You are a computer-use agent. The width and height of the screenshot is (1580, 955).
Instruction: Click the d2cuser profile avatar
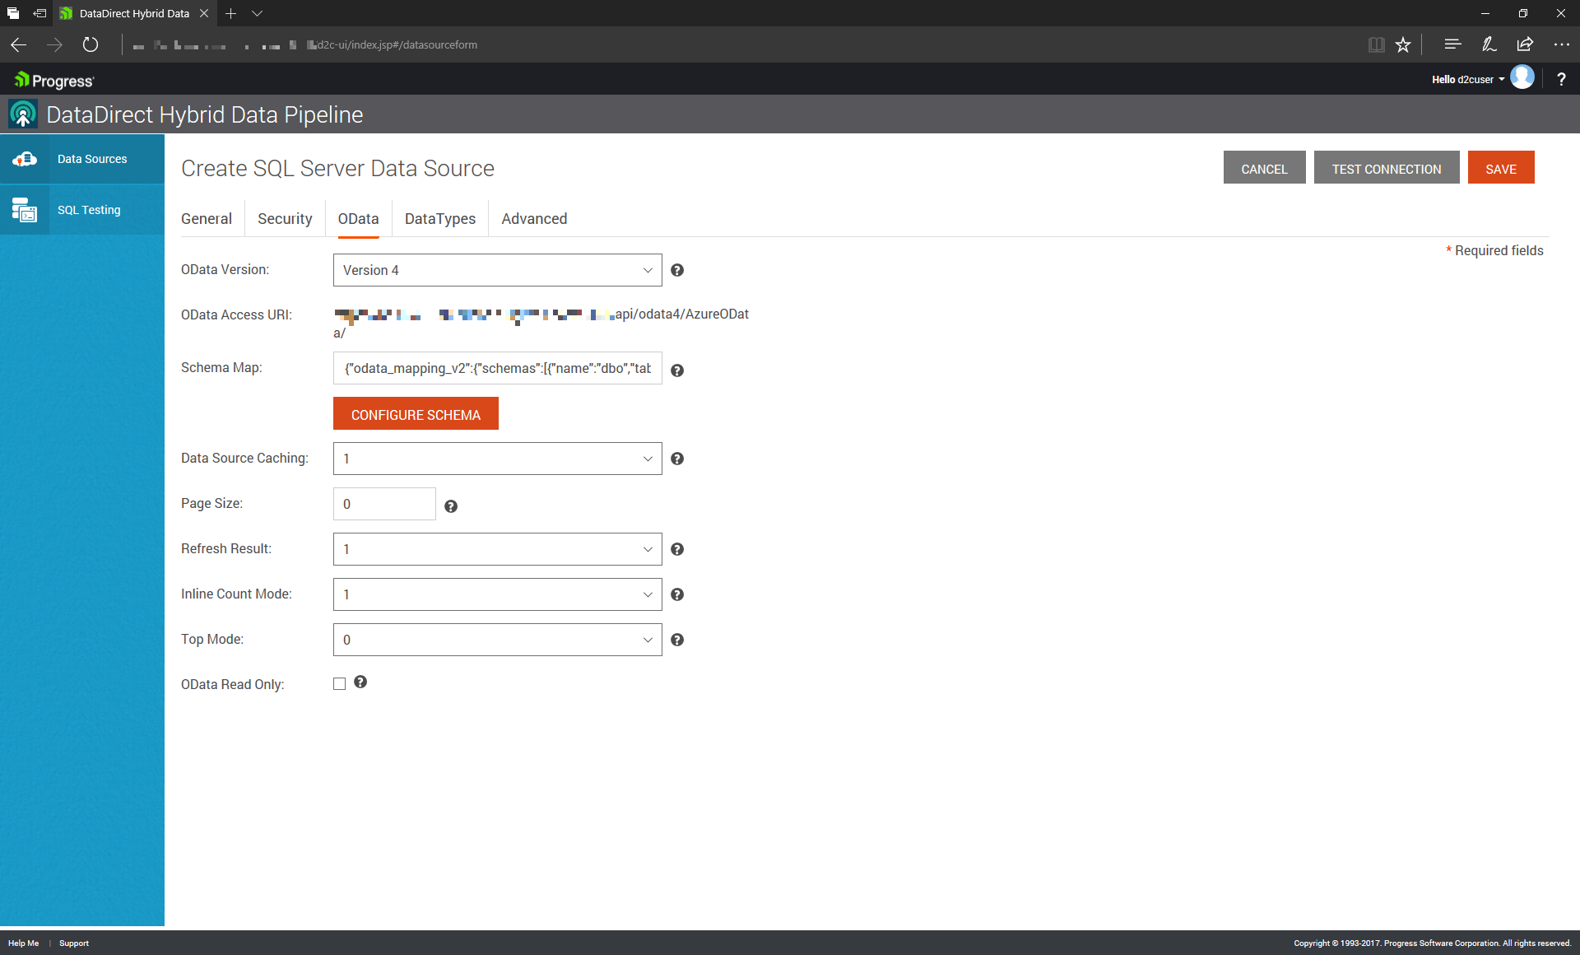tap(1522, 77)
